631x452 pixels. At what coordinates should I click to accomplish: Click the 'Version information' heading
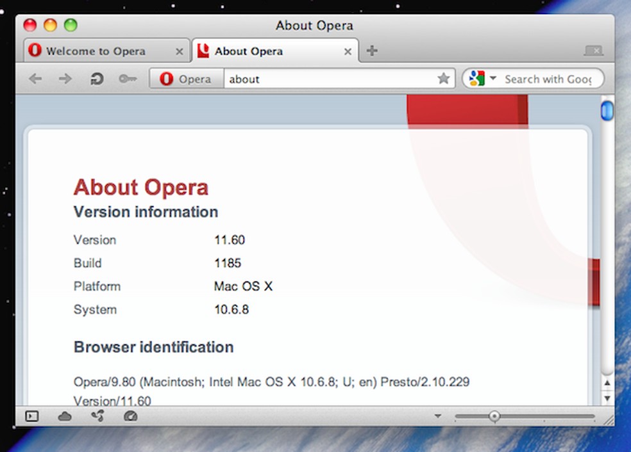click(x=146, y=212)
